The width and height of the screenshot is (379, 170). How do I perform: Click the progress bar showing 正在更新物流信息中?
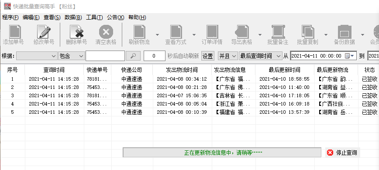(x=222, y=153)
